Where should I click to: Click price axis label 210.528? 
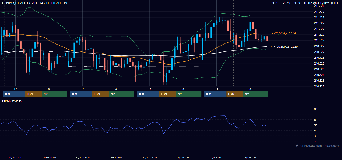click(x=319, y=69)
